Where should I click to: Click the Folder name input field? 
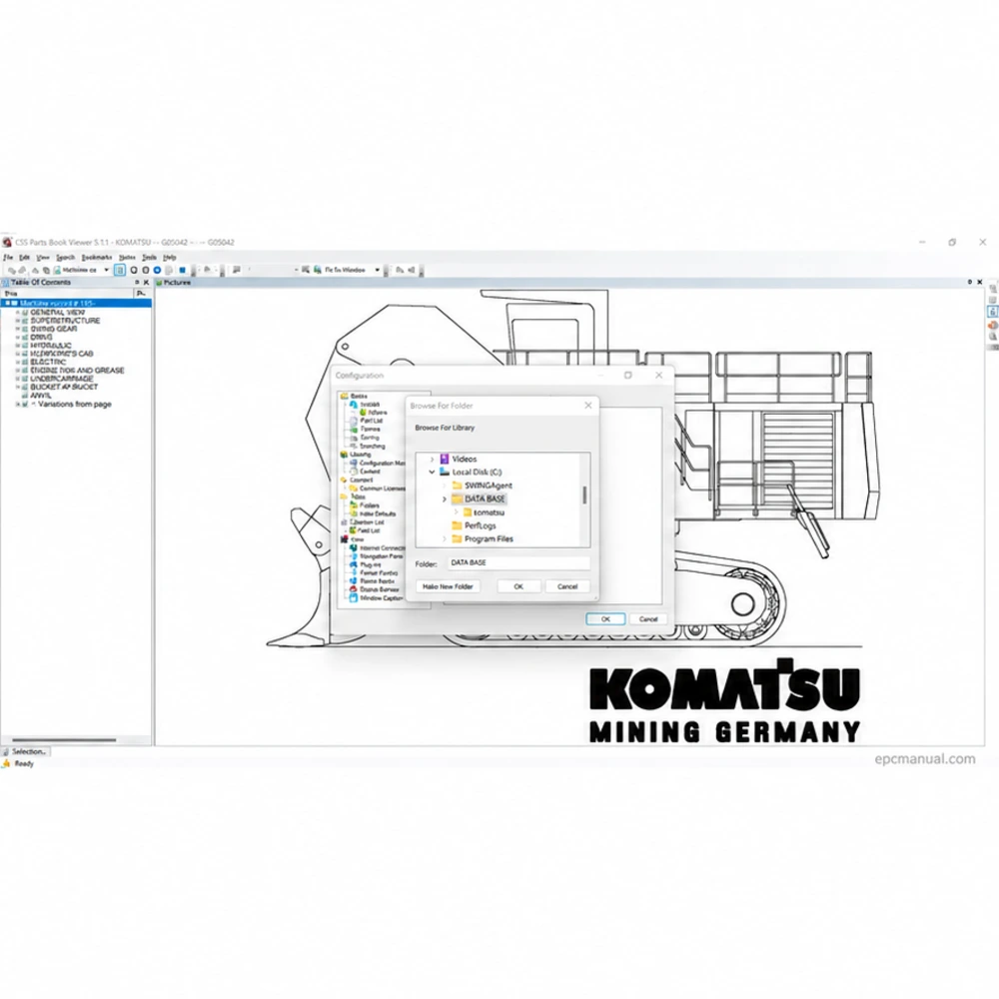click(517, 562)
